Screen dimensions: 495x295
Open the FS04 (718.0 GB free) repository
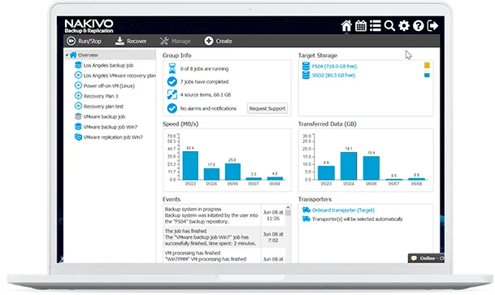(334, 67)
